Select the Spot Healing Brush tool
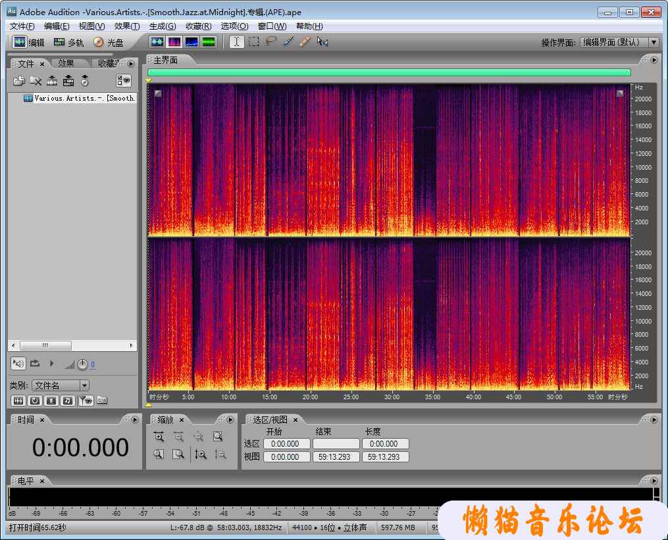This screenshot has height=540, width=668. click(305, 41)
